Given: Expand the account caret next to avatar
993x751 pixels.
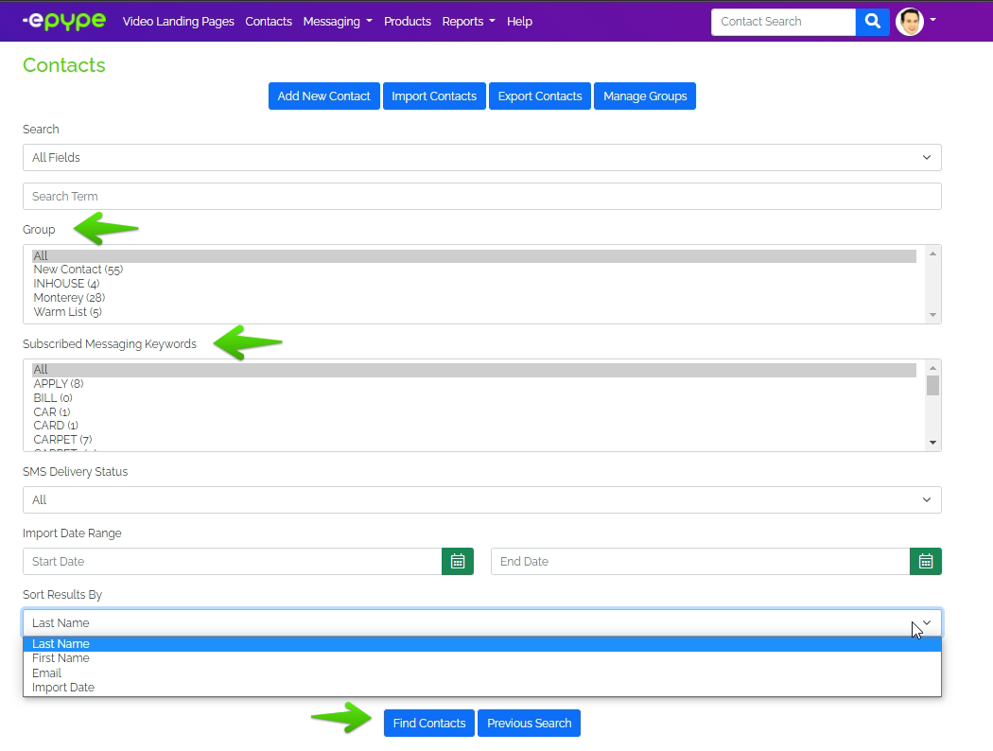Looking at the screenshot, I should click(932, 20).
